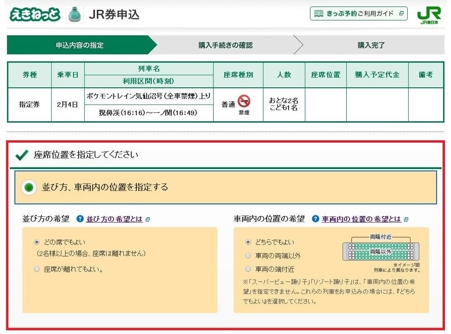This screenshot has width=451, height=334.
Task: Click the blue help icon beside 車両内の位置の希望
Action: tap(316, 219)
